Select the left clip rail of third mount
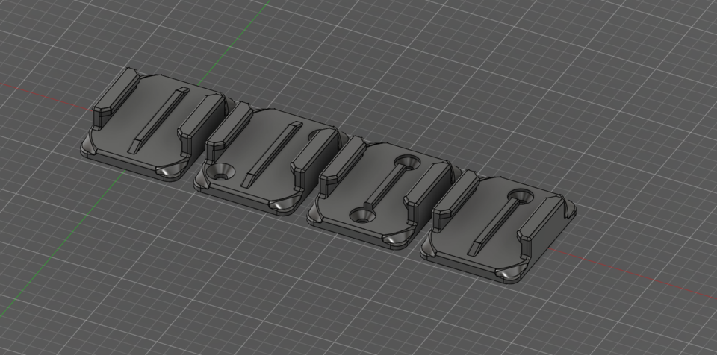This screenshot has height=355, width=717. [341, 167]
